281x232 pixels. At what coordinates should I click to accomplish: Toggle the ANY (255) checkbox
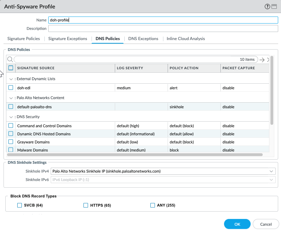(152, 205)
